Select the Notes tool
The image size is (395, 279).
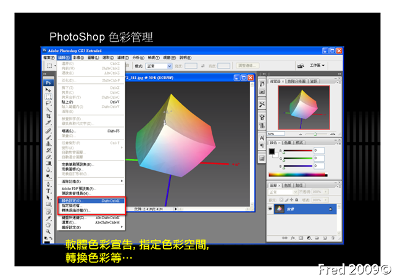click(48, 212)
